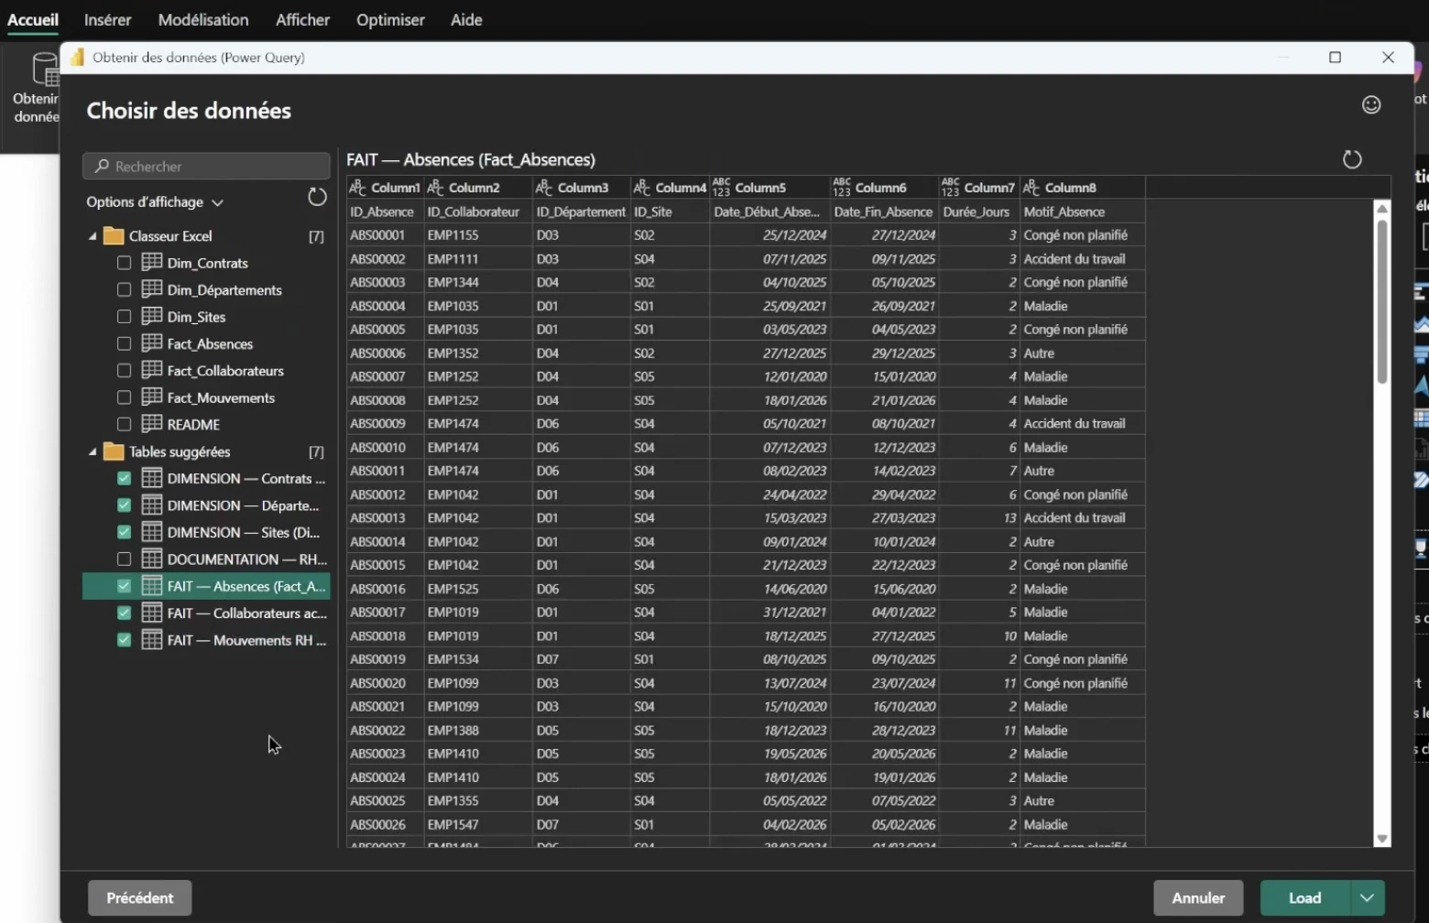The image size is (1429, 923).
Task: Select the Column5 column header
Action: 769,187
